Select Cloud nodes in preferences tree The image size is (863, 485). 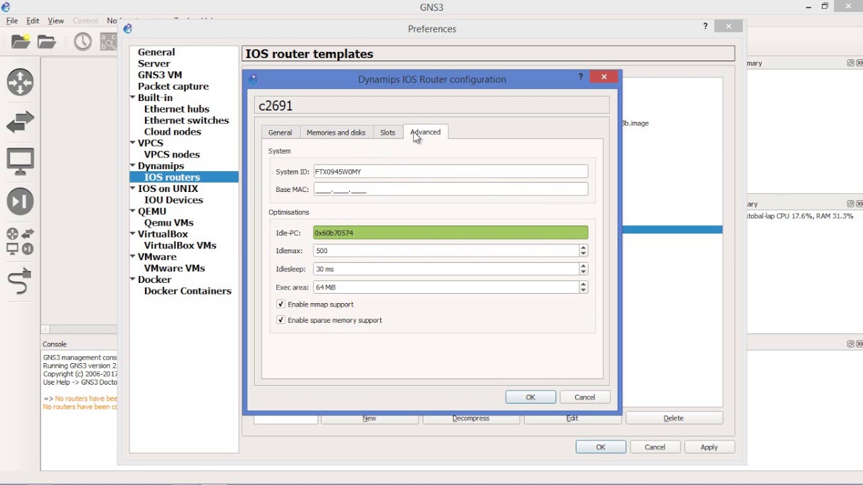pyautogui.click(x=173, y=132)
